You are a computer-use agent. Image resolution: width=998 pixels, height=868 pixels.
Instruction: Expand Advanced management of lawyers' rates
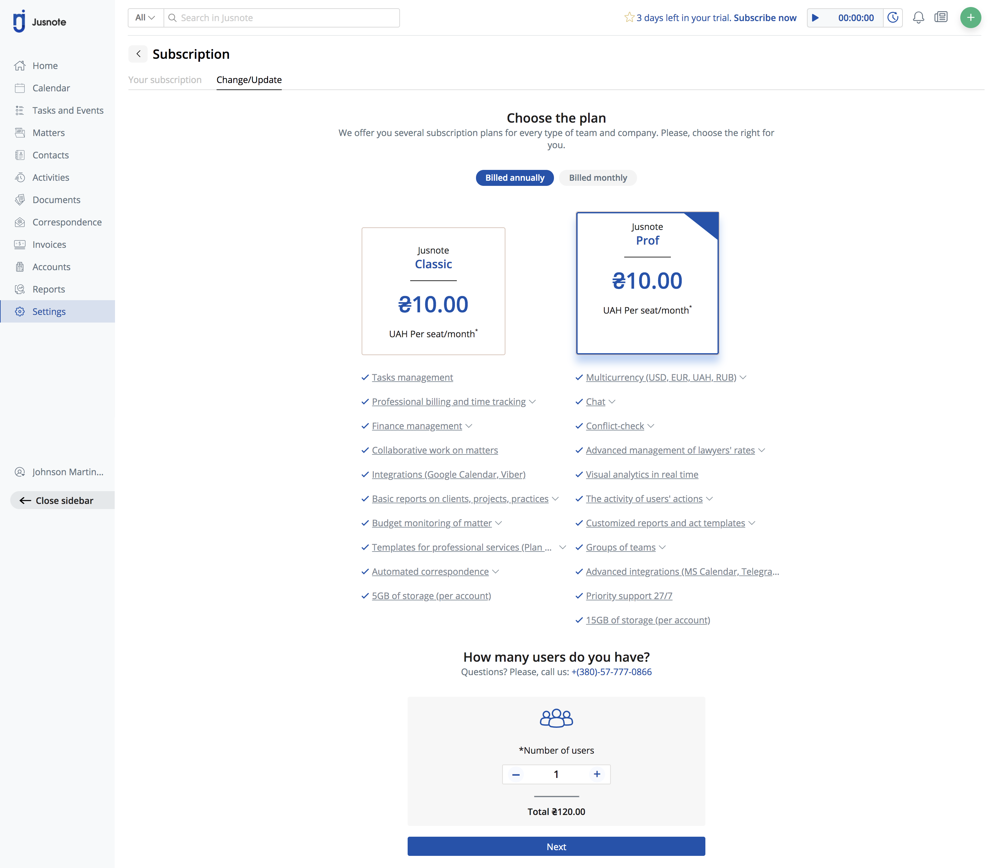pyautogui.click(x=762, y=450)
